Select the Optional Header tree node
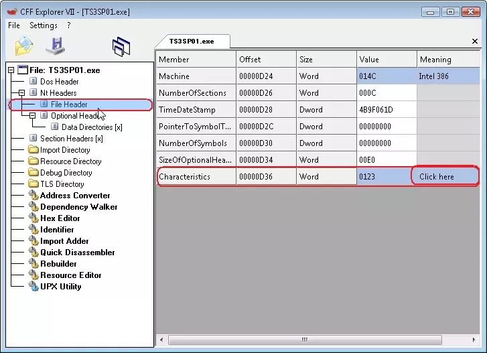This screenshot has width=487, height=353. point(74,116)
